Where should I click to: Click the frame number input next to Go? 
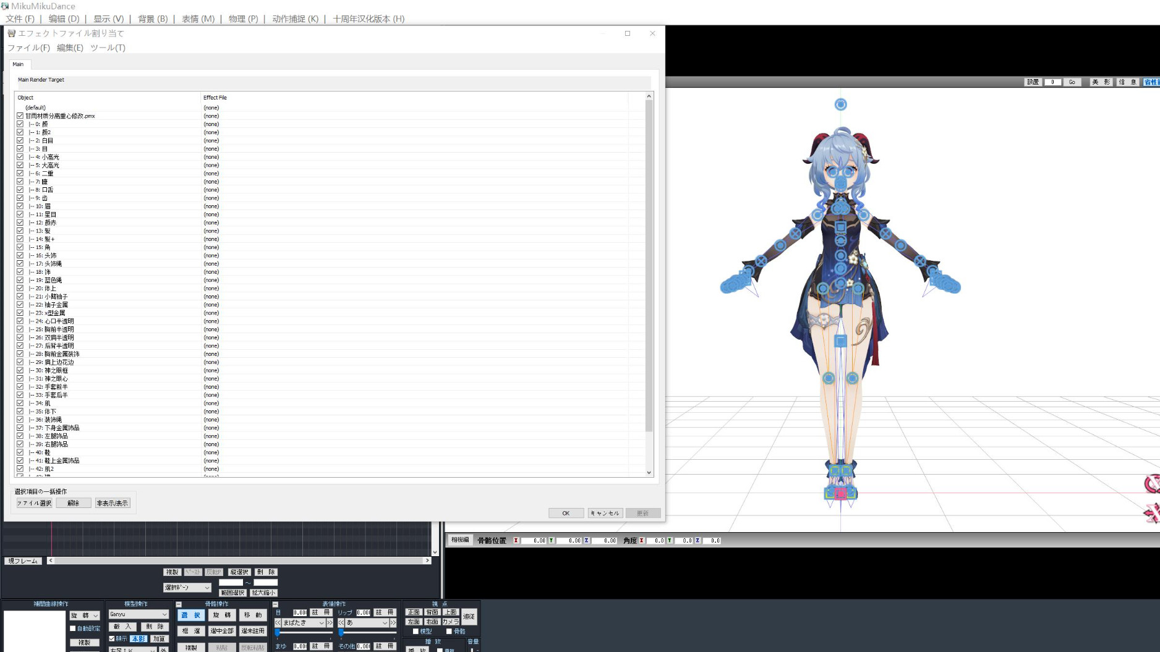click(x=1052, y=82)
